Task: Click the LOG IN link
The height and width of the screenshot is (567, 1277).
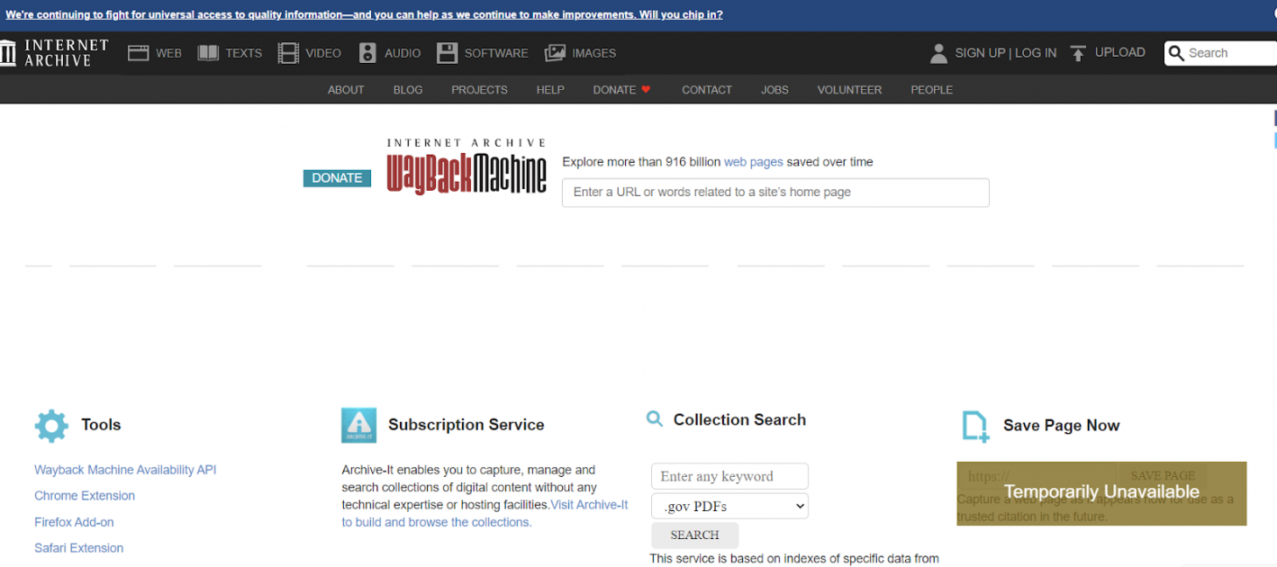Action: 1036,53
